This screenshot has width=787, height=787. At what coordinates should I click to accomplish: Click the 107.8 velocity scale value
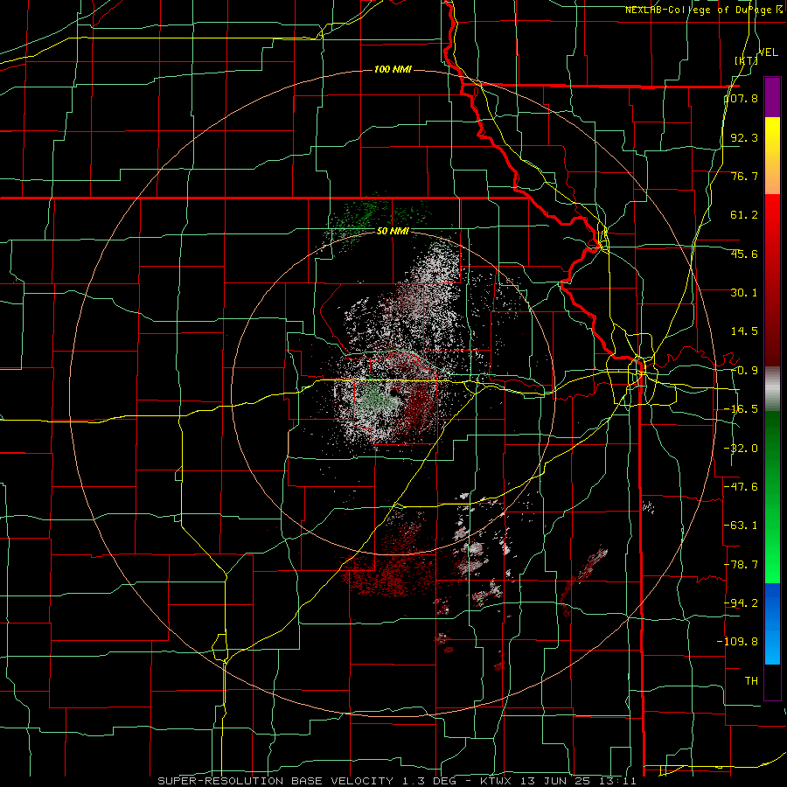(x=742, y=98)
